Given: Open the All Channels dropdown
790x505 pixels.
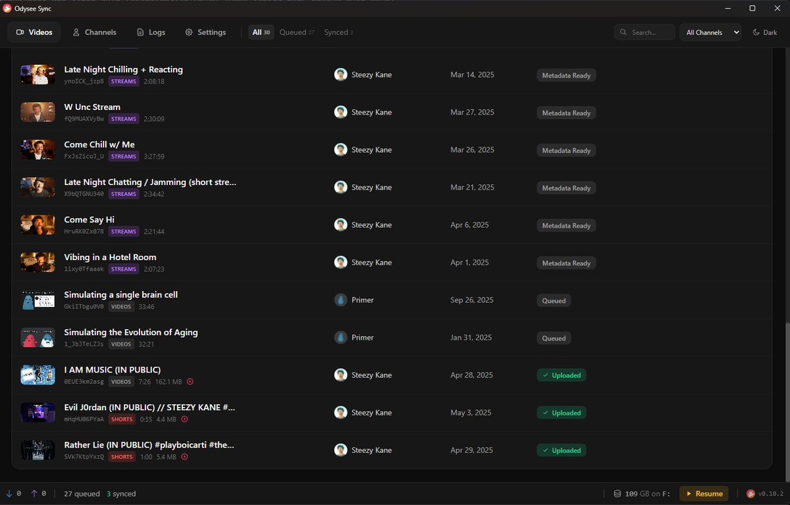Looking at the screenshot, I should tap(710, 32).
